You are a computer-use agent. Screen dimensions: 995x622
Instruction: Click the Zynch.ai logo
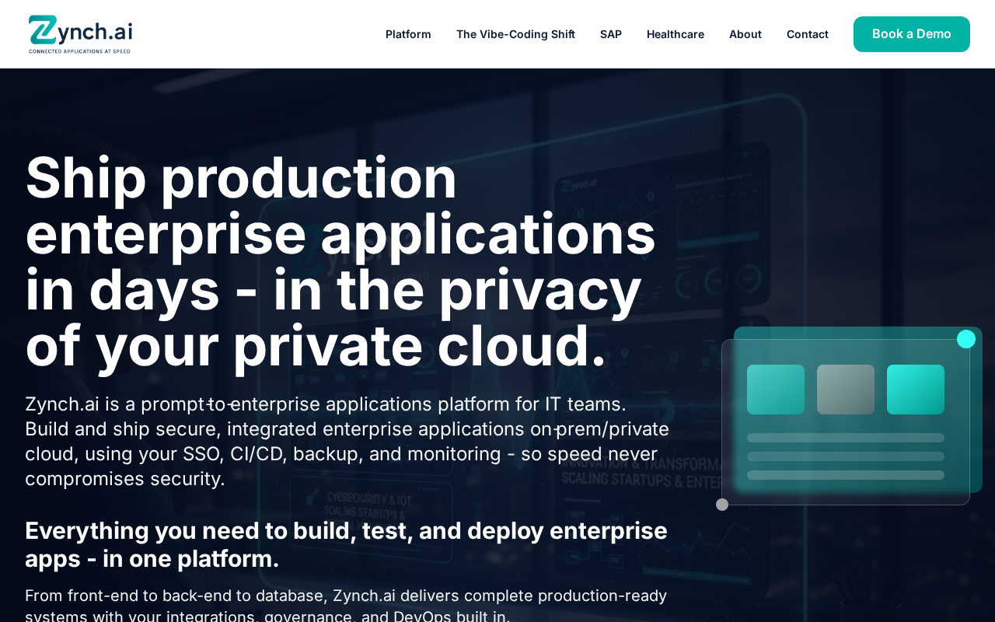point(81,34)
